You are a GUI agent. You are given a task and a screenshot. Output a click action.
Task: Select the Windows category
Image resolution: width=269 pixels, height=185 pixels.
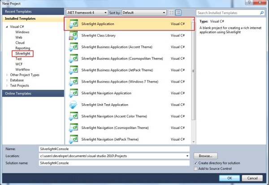(22, 32)
